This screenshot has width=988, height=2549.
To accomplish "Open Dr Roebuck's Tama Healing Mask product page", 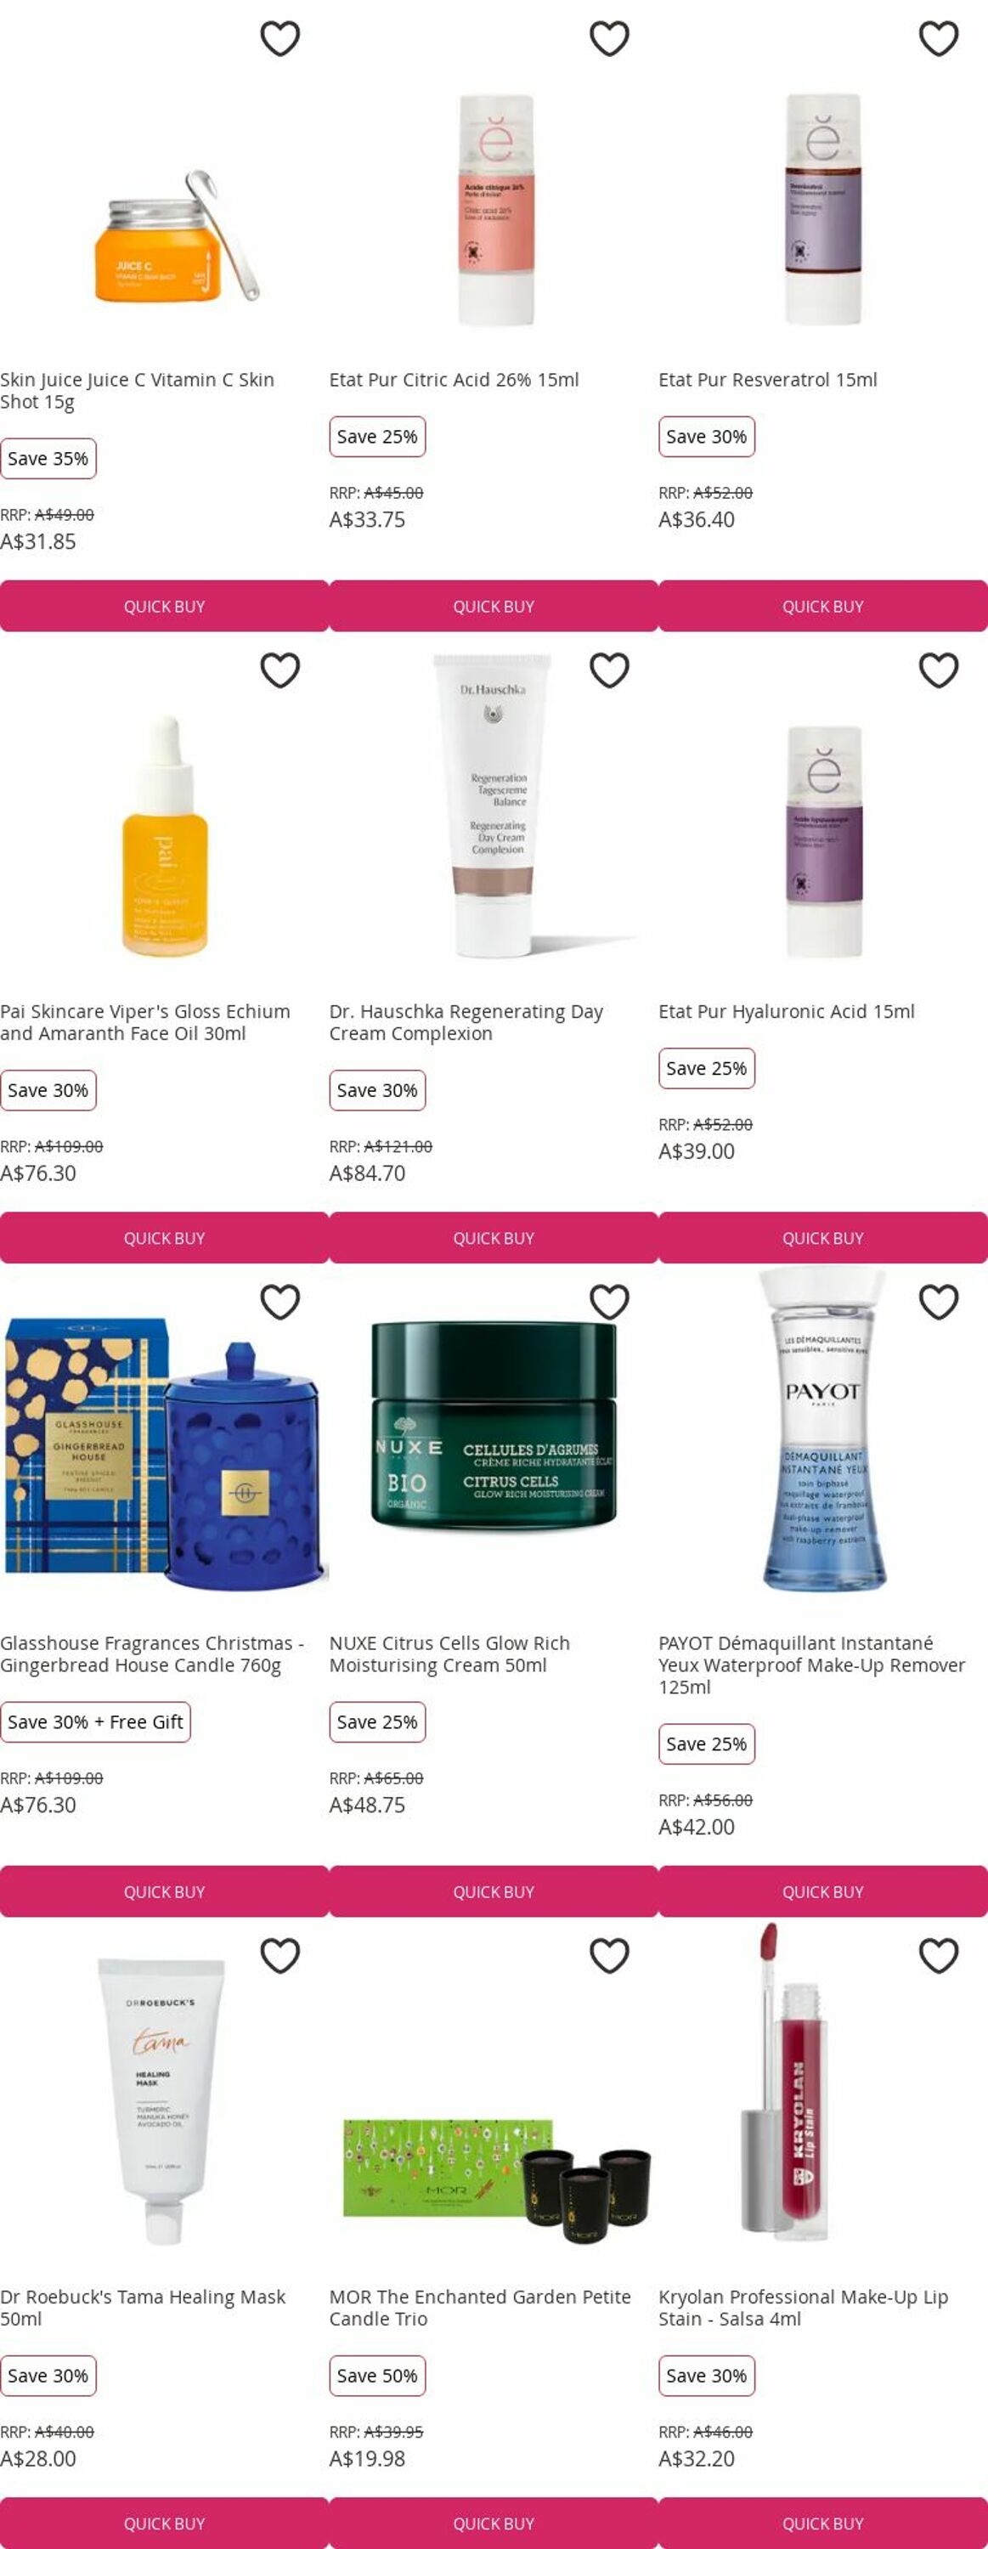I will [143, 2307].
